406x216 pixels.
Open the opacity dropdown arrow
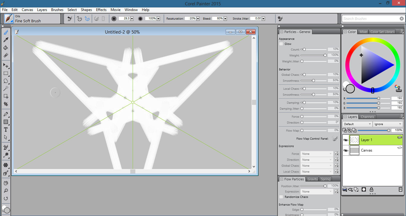(x=158, y=18)
